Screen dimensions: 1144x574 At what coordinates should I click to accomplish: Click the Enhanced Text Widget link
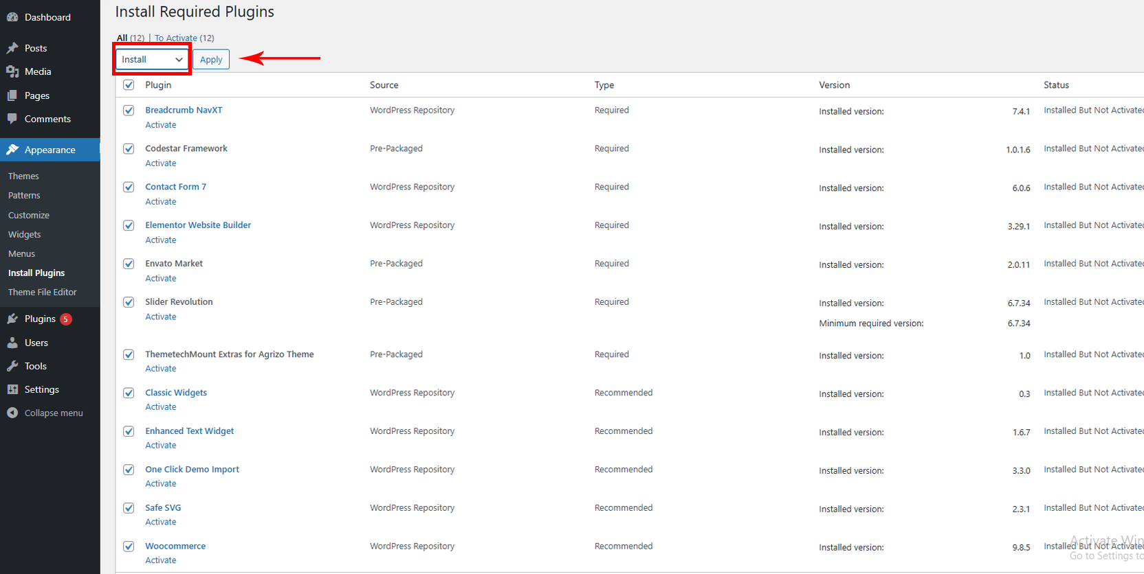[190, 431]
